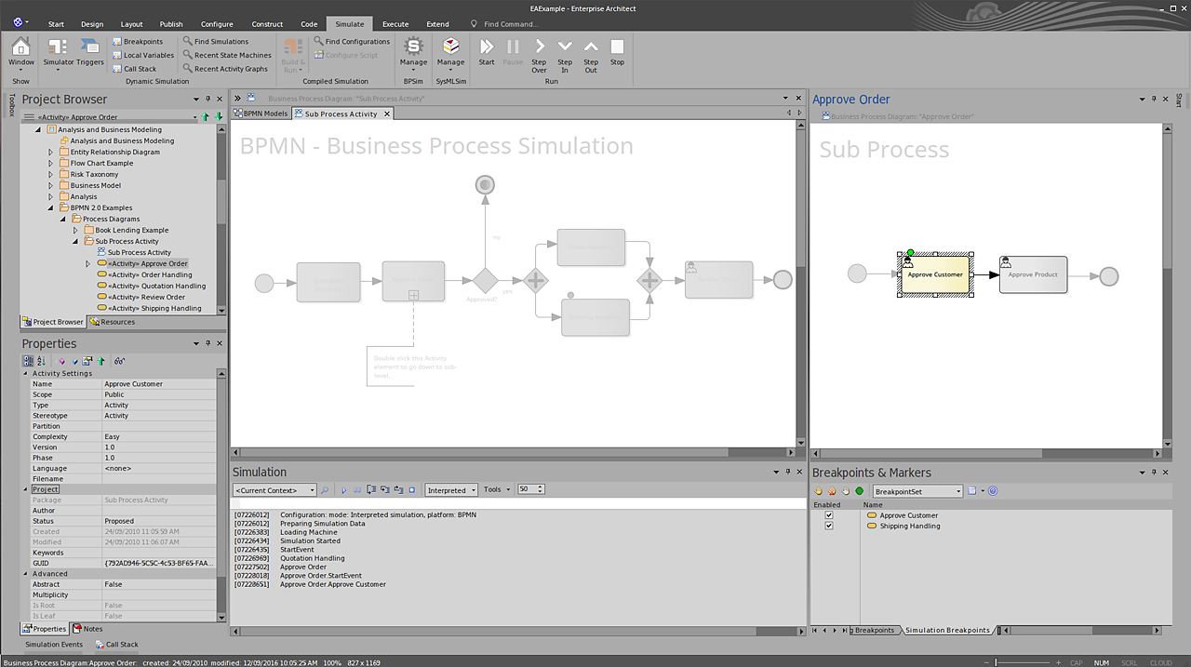Image resolution: width=1191 pixels, height=667 pixels.
Task: Collapse the Activity Settings property group
Action: point(26,374)
